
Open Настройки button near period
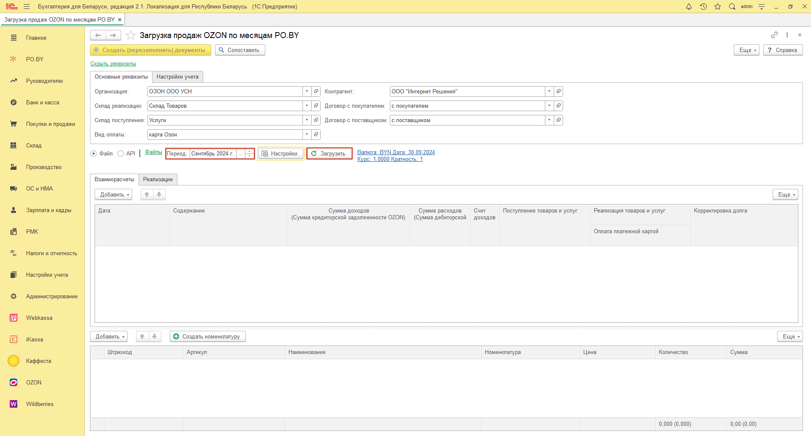coord(281,153)
